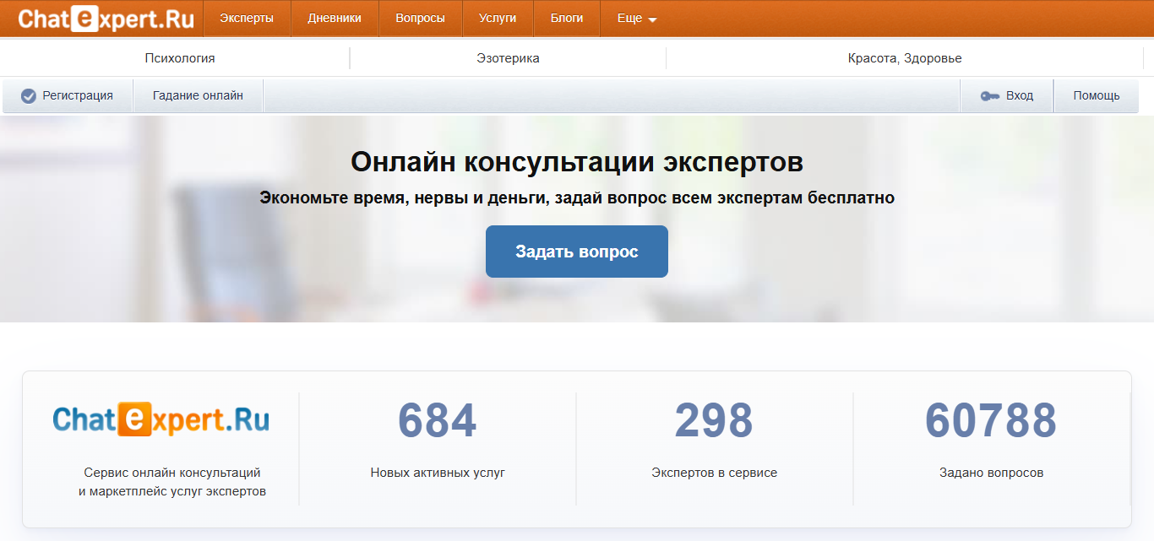Click the Экспертов в сервисе label

tap(715, 473)
